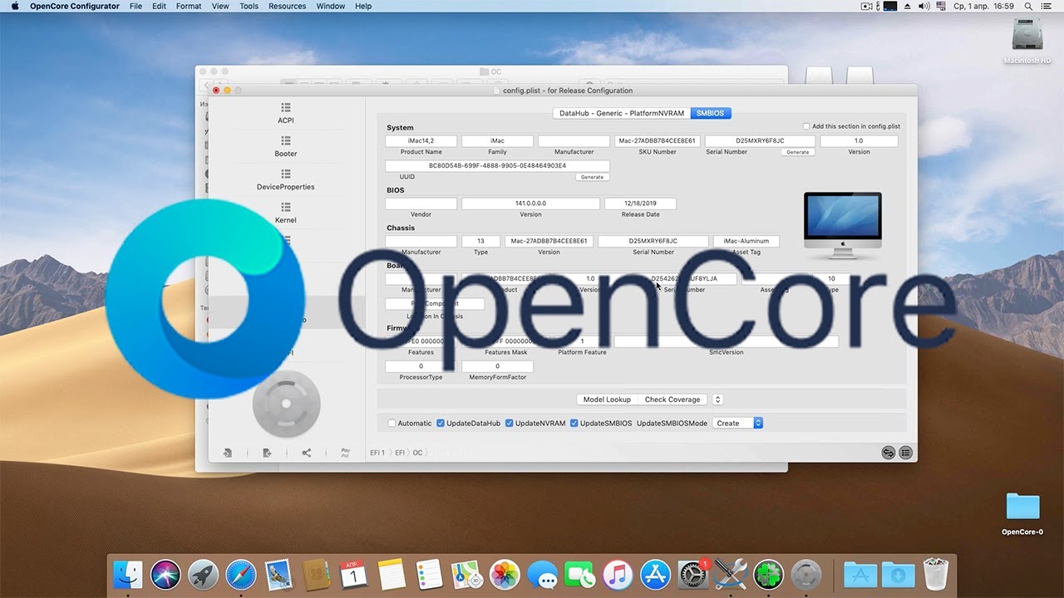Open Photos from the dock
The image size is (1064, 598).
pyautogui.click(x=505, y=574)
